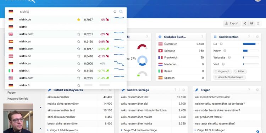Toggle favorite star for sistrix.com with 0,1217

pos(78,49)
